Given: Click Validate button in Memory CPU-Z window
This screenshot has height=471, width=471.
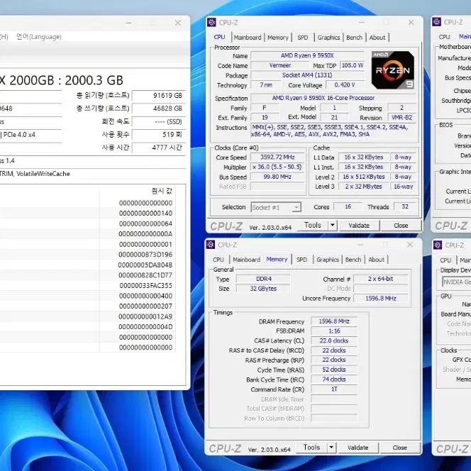Looking at the screenshot, I should [358, 448].
